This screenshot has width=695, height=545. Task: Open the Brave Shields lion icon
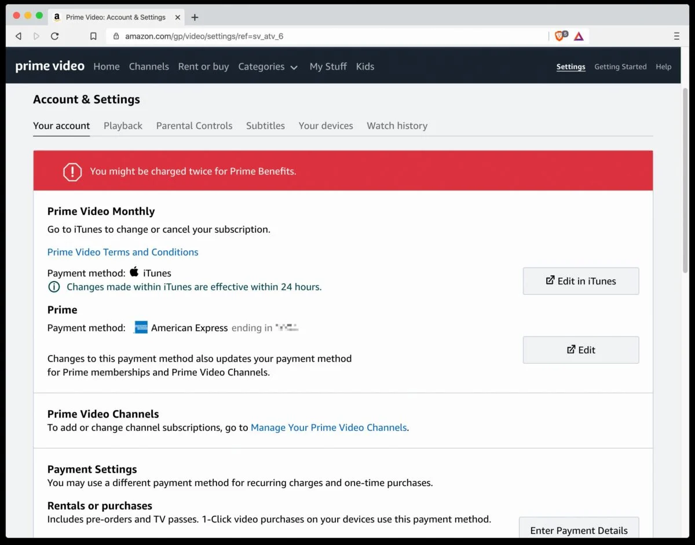point(559,36)
